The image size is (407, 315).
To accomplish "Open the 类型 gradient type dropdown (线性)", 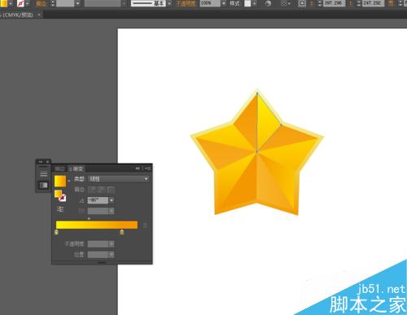I will 119,179.
